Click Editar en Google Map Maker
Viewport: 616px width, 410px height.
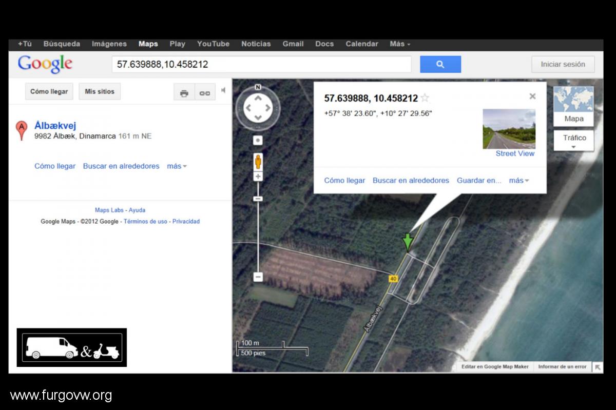[495, 367]
